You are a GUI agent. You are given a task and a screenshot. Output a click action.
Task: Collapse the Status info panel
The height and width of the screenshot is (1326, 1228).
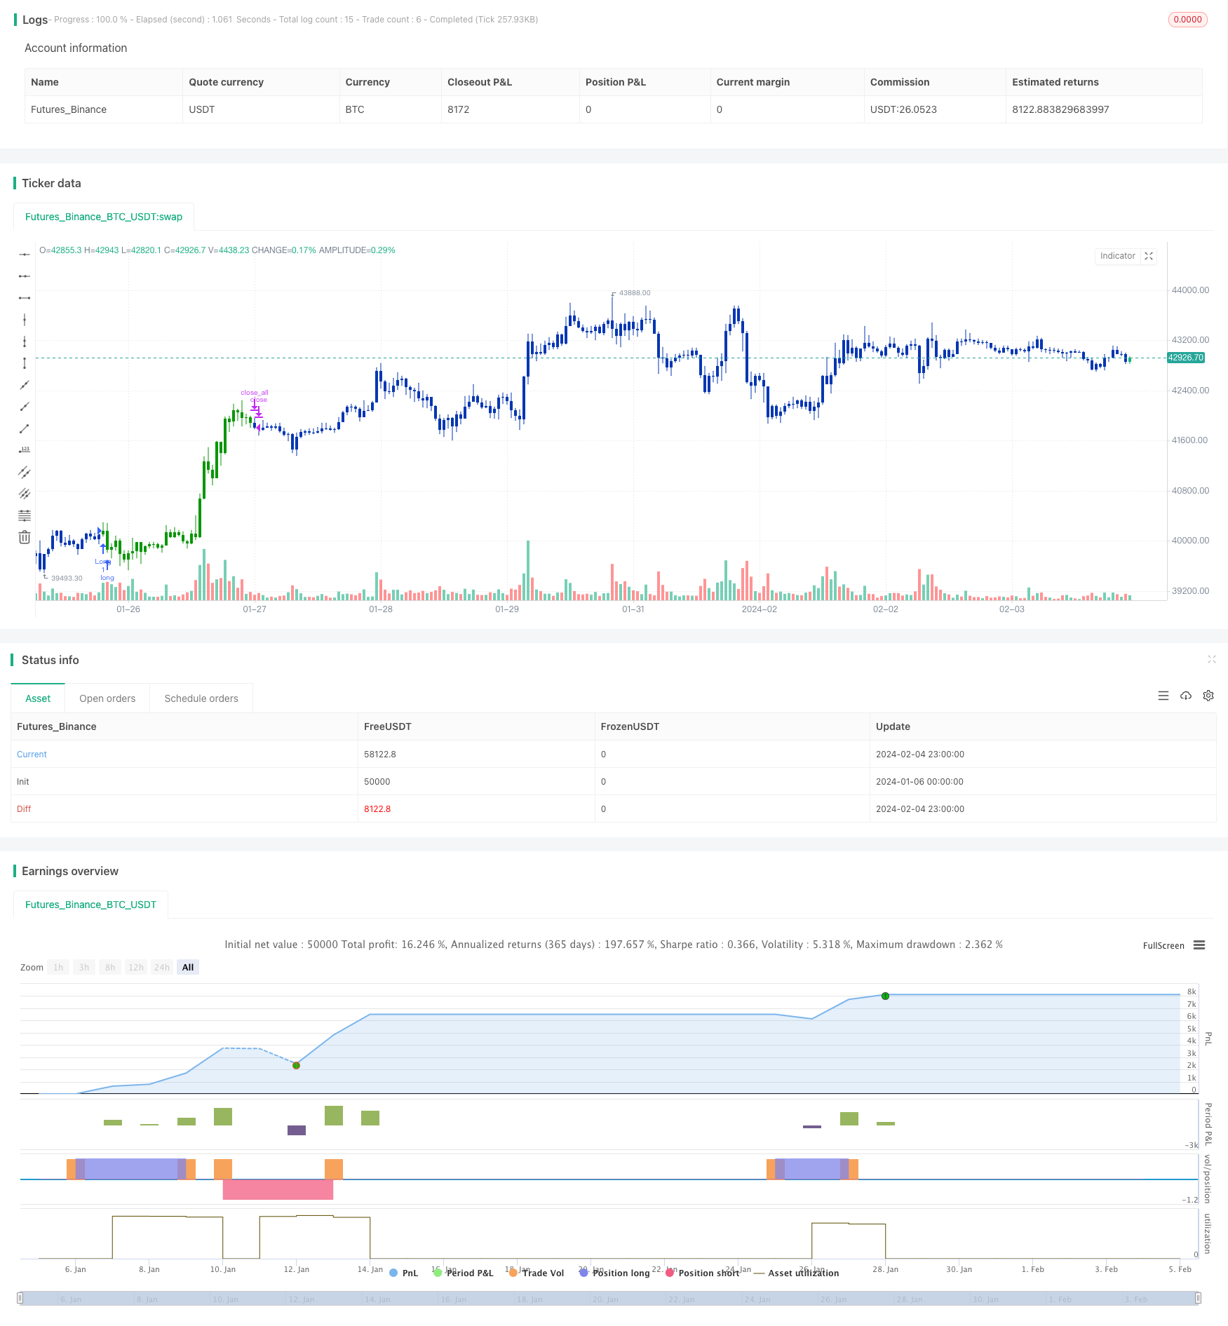(x=1211, y=659)
